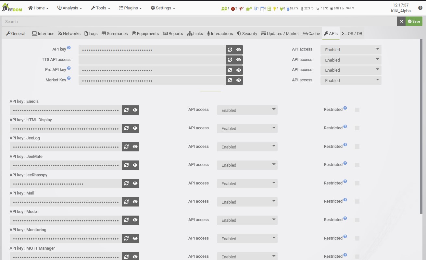Show the Pro API key value

[239, 70]
